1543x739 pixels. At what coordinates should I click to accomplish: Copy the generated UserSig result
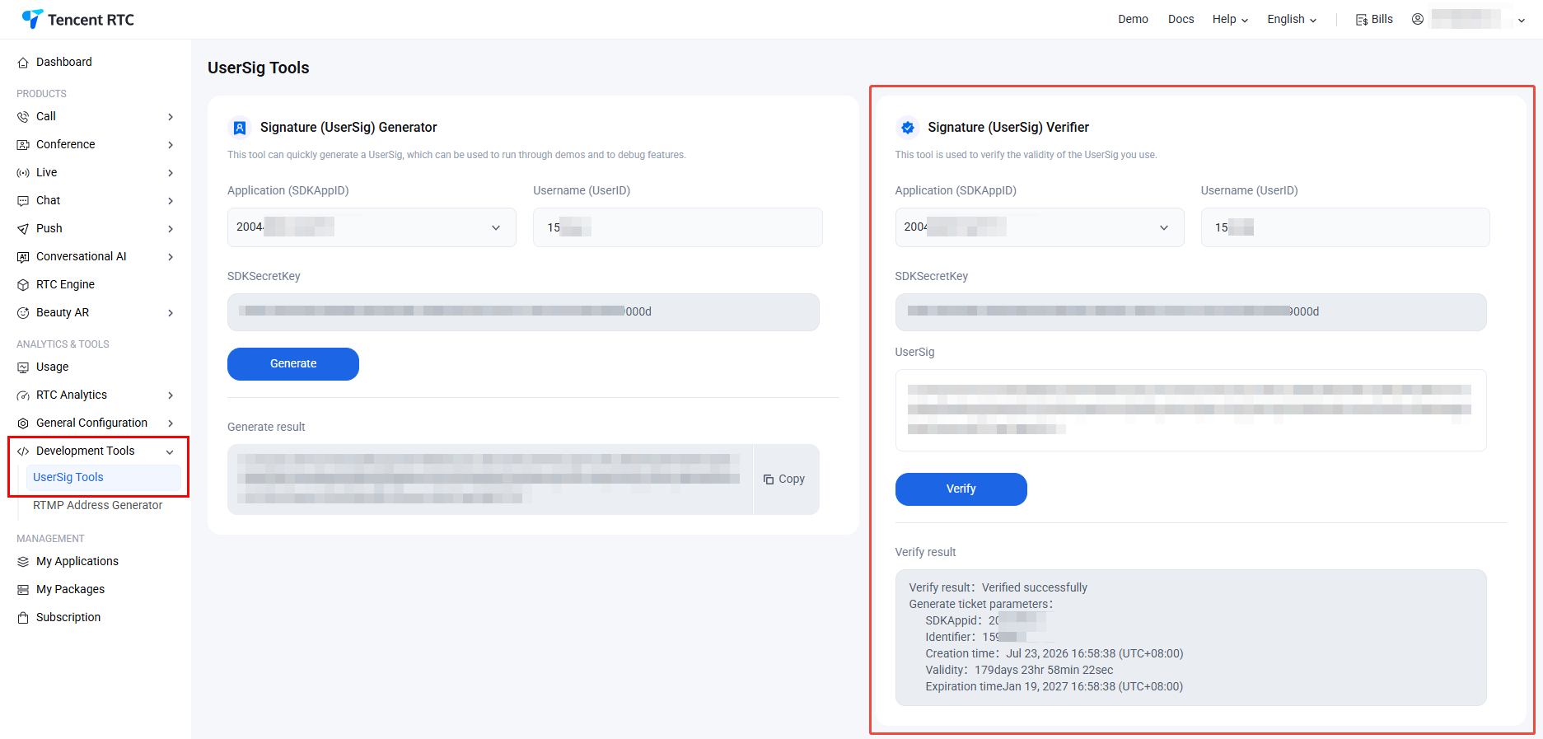[784, 479]
